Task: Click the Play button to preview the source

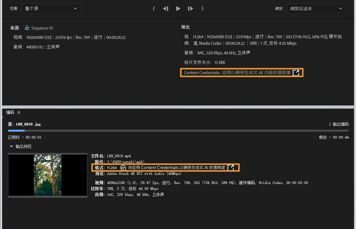Action: click(178, 9)
